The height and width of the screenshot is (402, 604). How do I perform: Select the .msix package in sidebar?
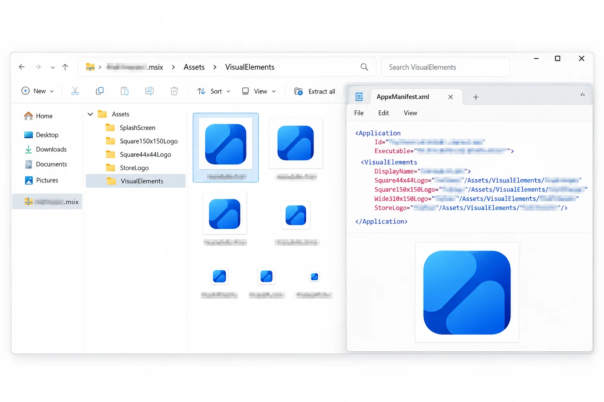tap(47, 202)
